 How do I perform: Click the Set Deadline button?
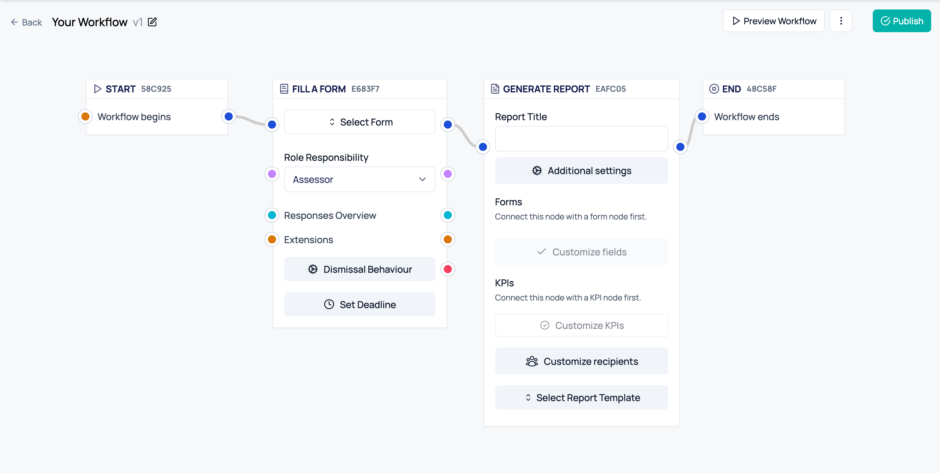360,304
